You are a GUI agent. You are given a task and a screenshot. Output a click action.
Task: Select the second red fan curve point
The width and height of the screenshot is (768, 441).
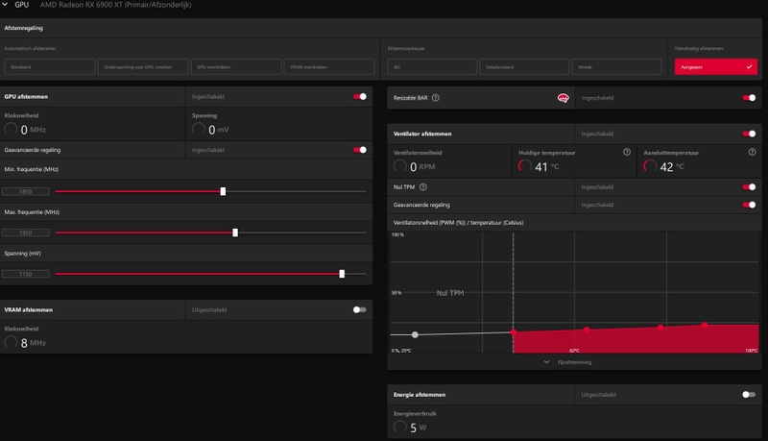[587, 330]
